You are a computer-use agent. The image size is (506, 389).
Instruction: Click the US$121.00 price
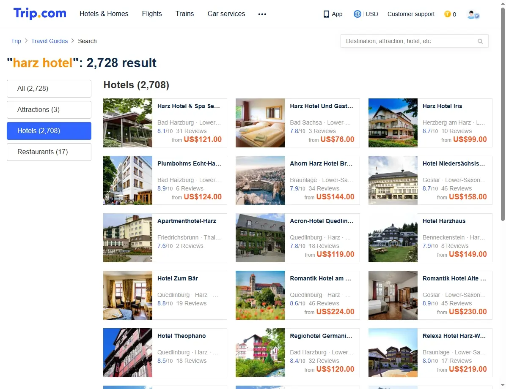pos(203,139)
